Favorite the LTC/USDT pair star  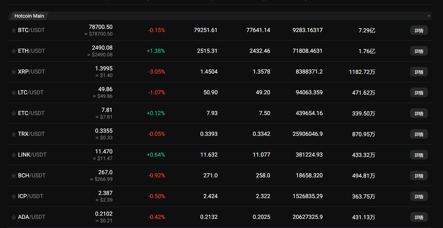[x=13, y=93]
